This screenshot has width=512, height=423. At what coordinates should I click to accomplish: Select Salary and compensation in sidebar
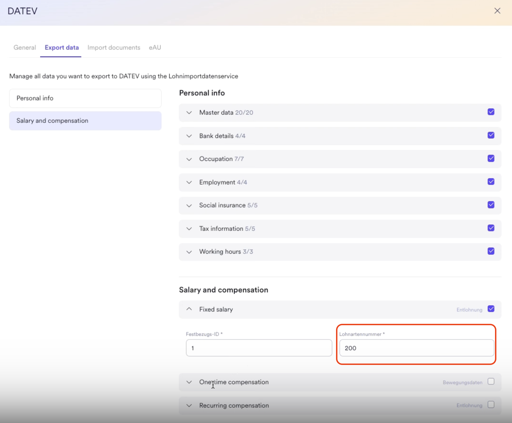pyautogui.click(x=85, y=121)
